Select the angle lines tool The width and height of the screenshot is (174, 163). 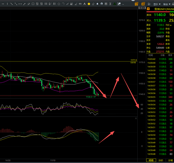click(x=76, y=4)
